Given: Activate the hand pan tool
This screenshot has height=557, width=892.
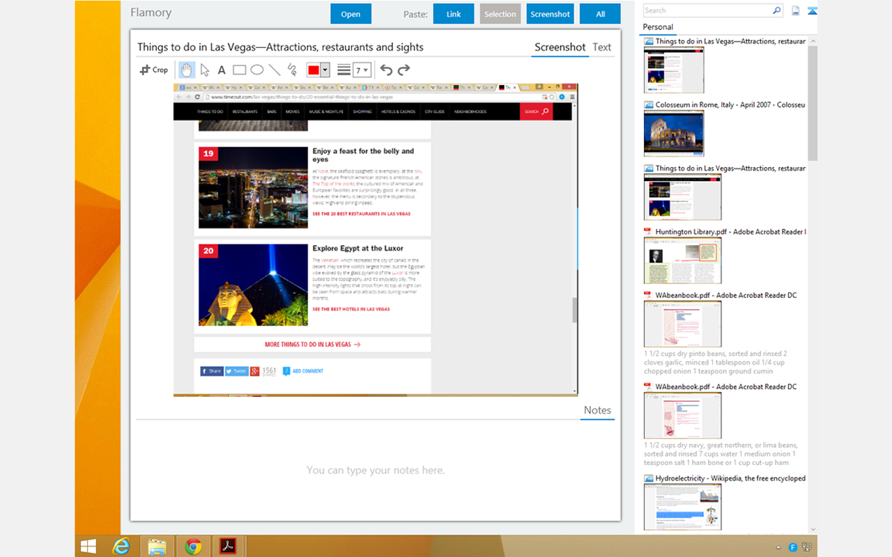Looking at the screenshot, I should [x=187, y=70].
